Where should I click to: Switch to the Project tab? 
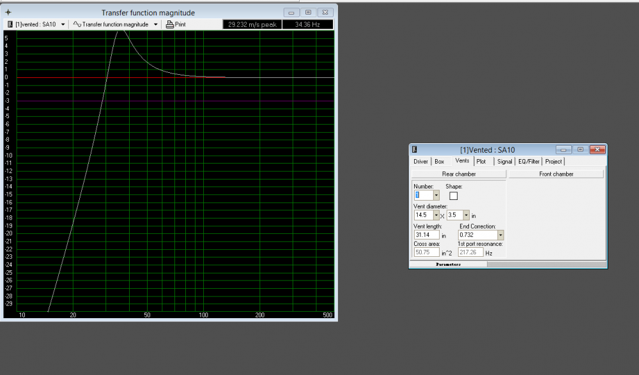click(553, 162)
